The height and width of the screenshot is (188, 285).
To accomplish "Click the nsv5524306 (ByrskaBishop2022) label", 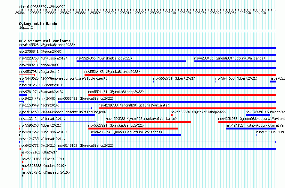I will [104, 58].
